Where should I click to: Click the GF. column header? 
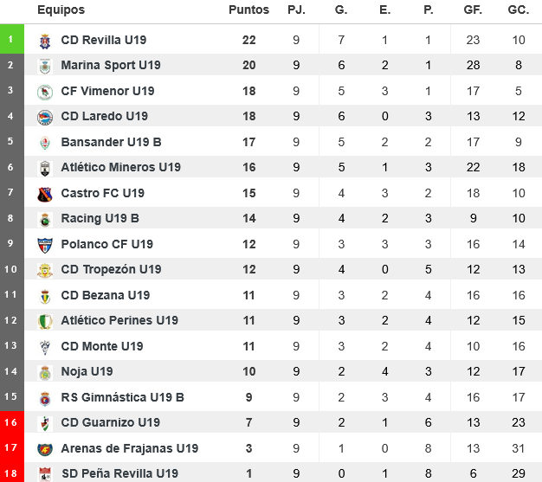[474, 10]
